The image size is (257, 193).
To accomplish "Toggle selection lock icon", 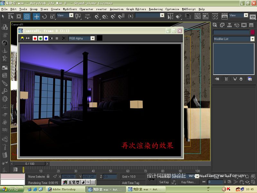I will pyautogui.click(x=48, y=176).
